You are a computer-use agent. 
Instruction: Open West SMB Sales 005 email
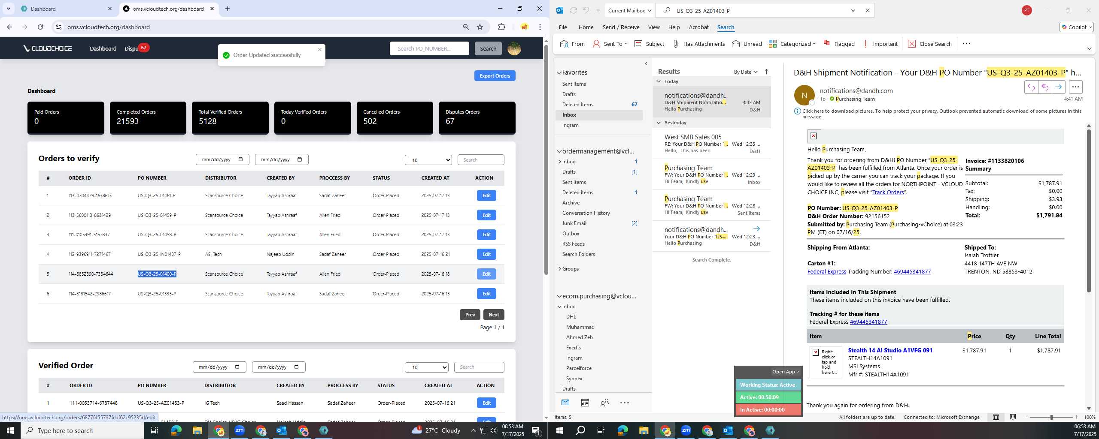[711, 144]
